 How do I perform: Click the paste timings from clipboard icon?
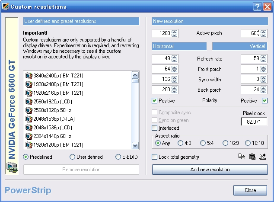[x=252, y=156]
